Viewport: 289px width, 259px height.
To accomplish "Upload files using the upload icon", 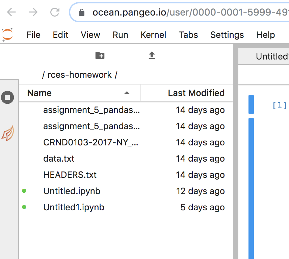I will coord(152,55).
